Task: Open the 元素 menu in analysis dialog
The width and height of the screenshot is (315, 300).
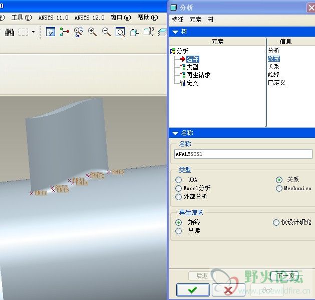Action: [x=195, y=20]
